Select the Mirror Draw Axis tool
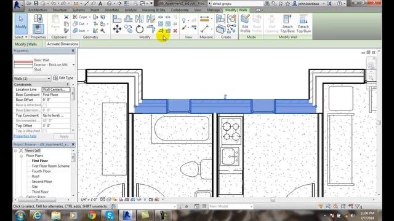 (151, 19)
